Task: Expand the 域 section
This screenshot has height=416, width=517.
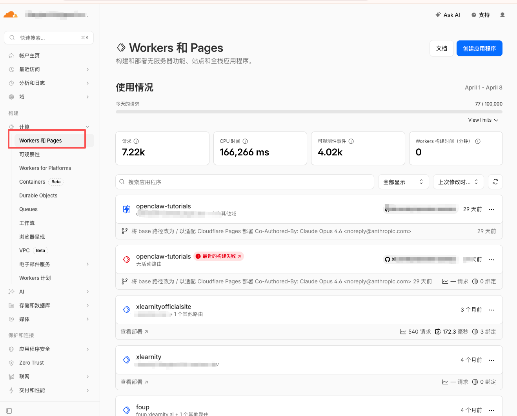Action: pyautogui.click(x=87, y=97)
